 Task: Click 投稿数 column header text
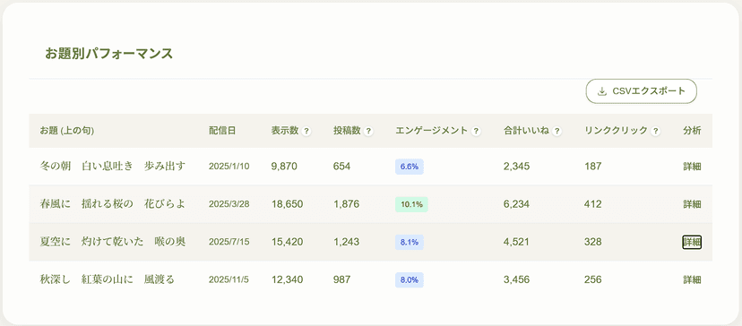click(x=347, y=131)
